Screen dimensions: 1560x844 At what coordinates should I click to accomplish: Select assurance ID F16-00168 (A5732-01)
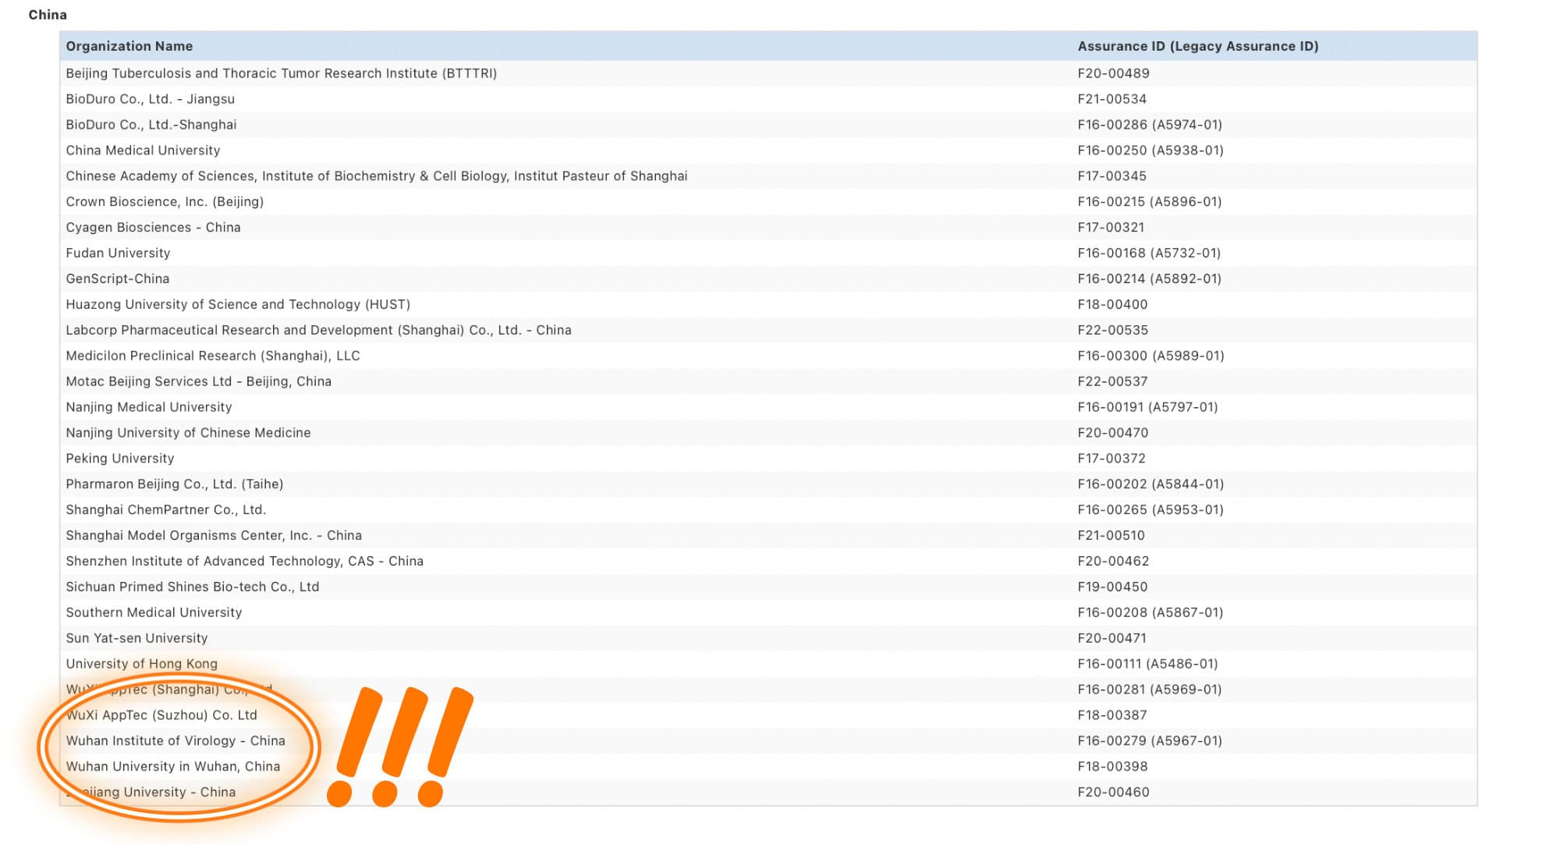point(1149,254)
